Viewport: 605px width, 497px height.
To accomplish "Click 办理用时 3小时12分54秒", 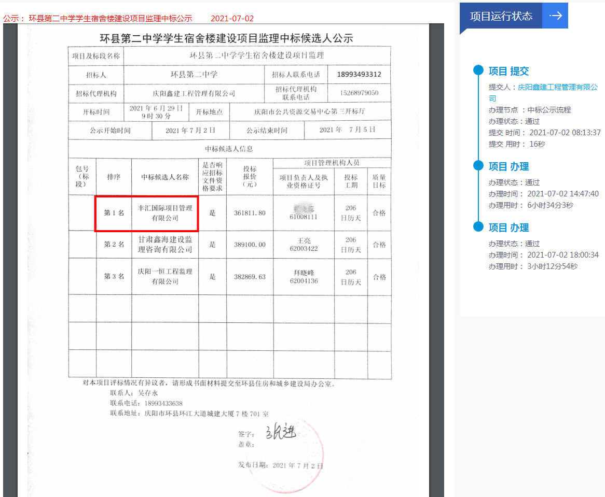I will point(533,266).
